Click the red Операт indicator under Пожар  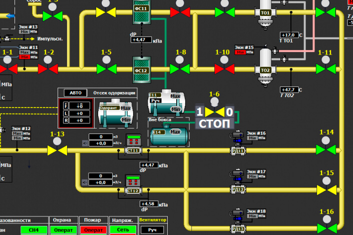94,230
